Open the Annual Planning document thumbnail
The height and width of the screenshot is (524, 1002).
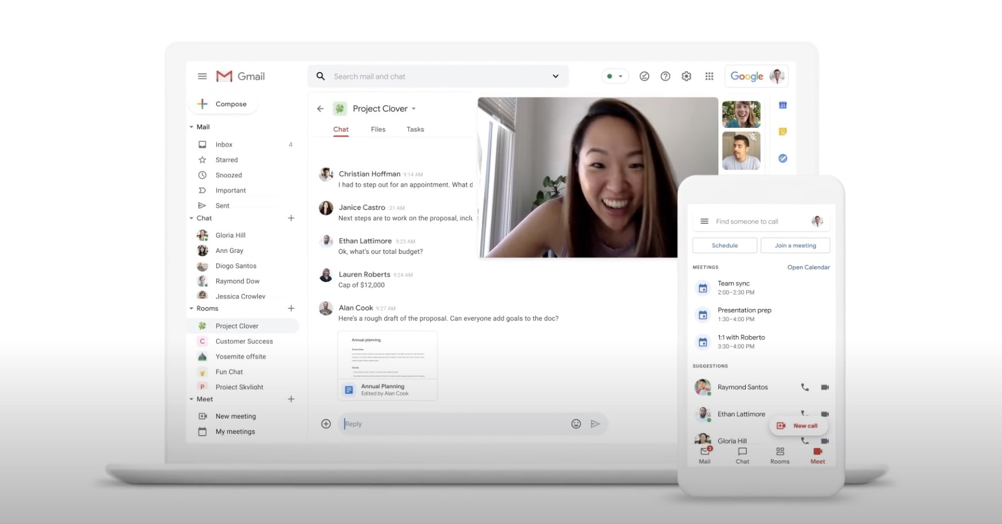pos(387,365)
